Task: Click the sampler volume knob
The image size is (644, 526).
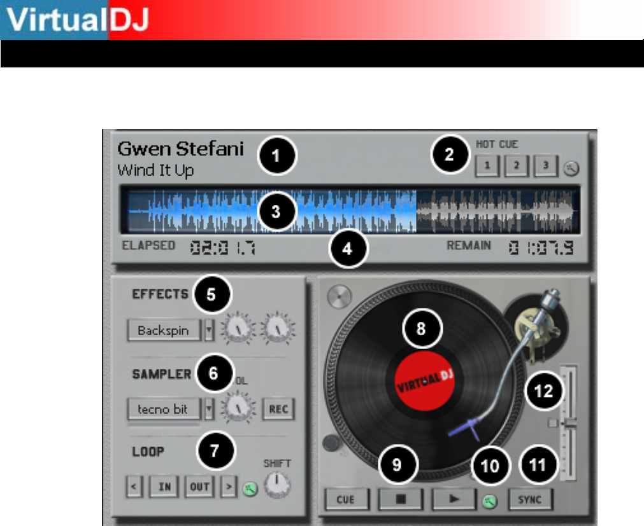Action: pos(238,406)
